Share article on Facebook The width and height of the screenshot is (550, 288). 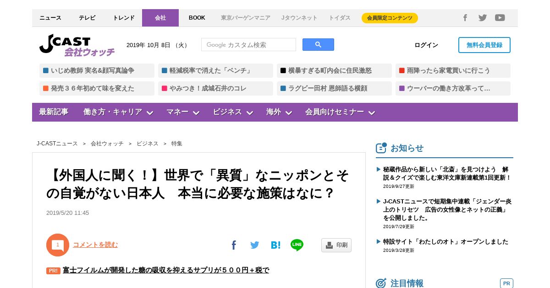point(234,245)
